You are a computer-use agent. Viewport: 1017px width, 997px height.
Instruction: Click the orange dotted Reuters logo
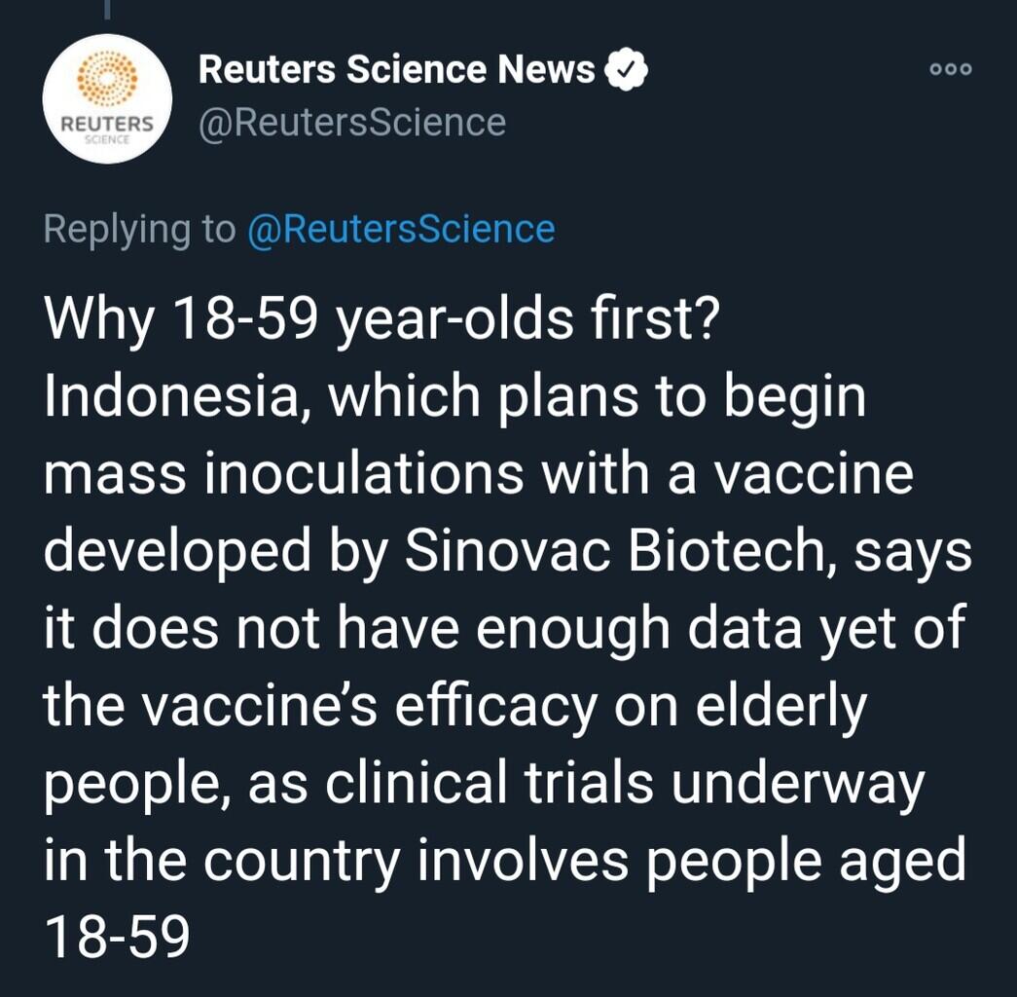coord(108,78)
